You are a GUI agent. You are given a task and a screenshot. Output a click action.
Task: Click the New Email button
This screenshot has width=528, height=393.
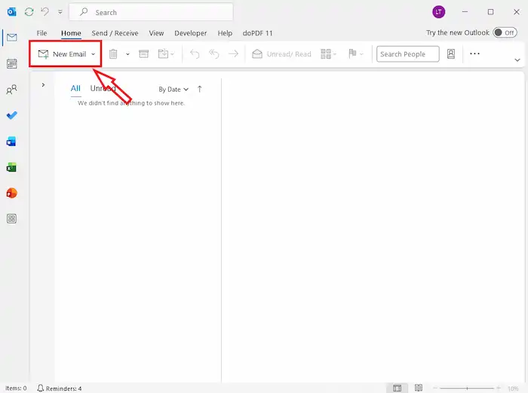tap(63, 54)
